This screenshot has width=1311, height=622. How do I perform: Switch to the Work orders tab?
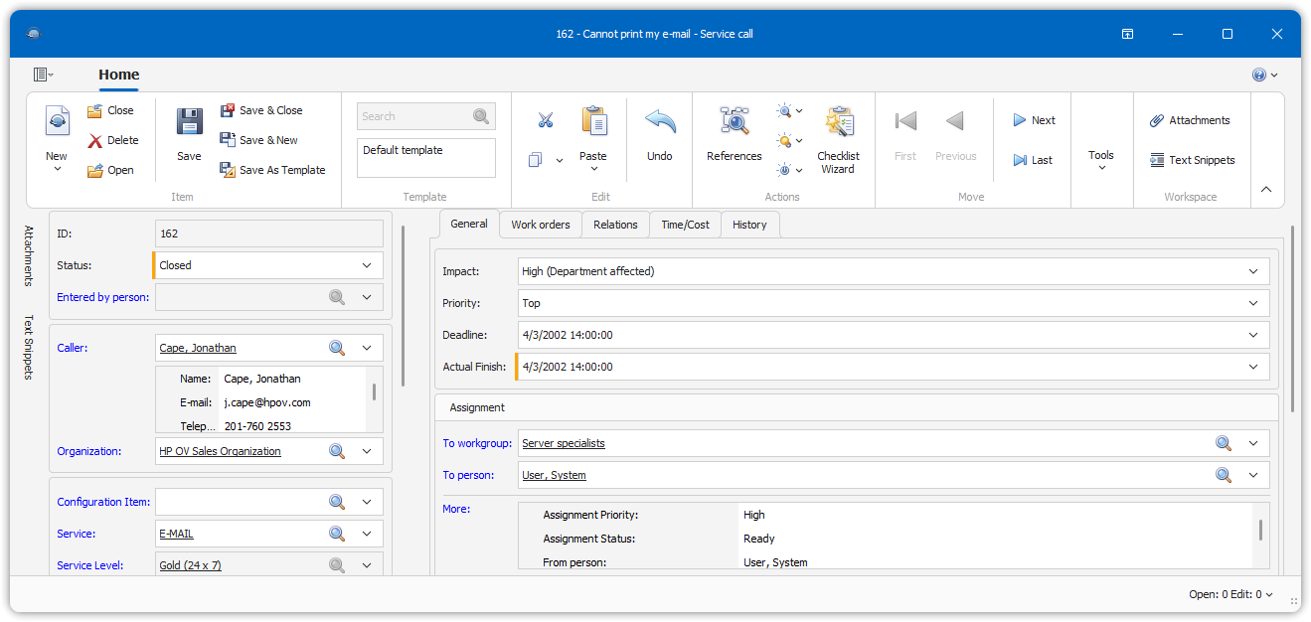point(540,225)
